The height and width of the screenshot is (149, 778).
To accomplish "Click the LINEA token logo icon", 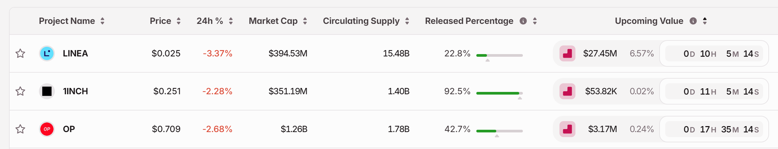I will pyautogui.click(x=47, y=53).
